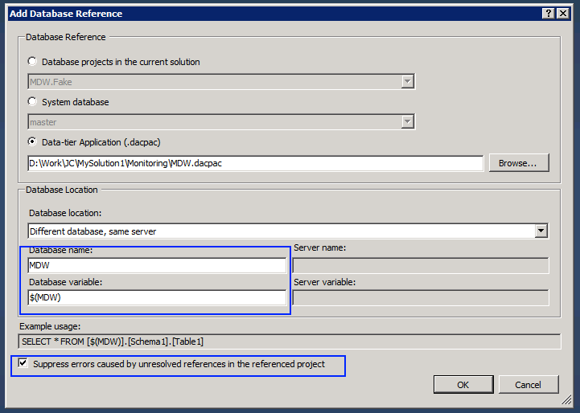Open the MDW.Fake project dropdown arrow

coord(407,82)
